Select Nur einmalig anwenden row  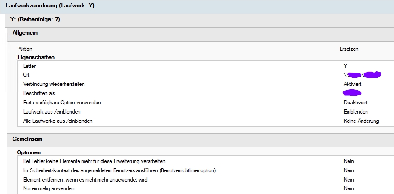pyautogui.click(x=206, y=188)
